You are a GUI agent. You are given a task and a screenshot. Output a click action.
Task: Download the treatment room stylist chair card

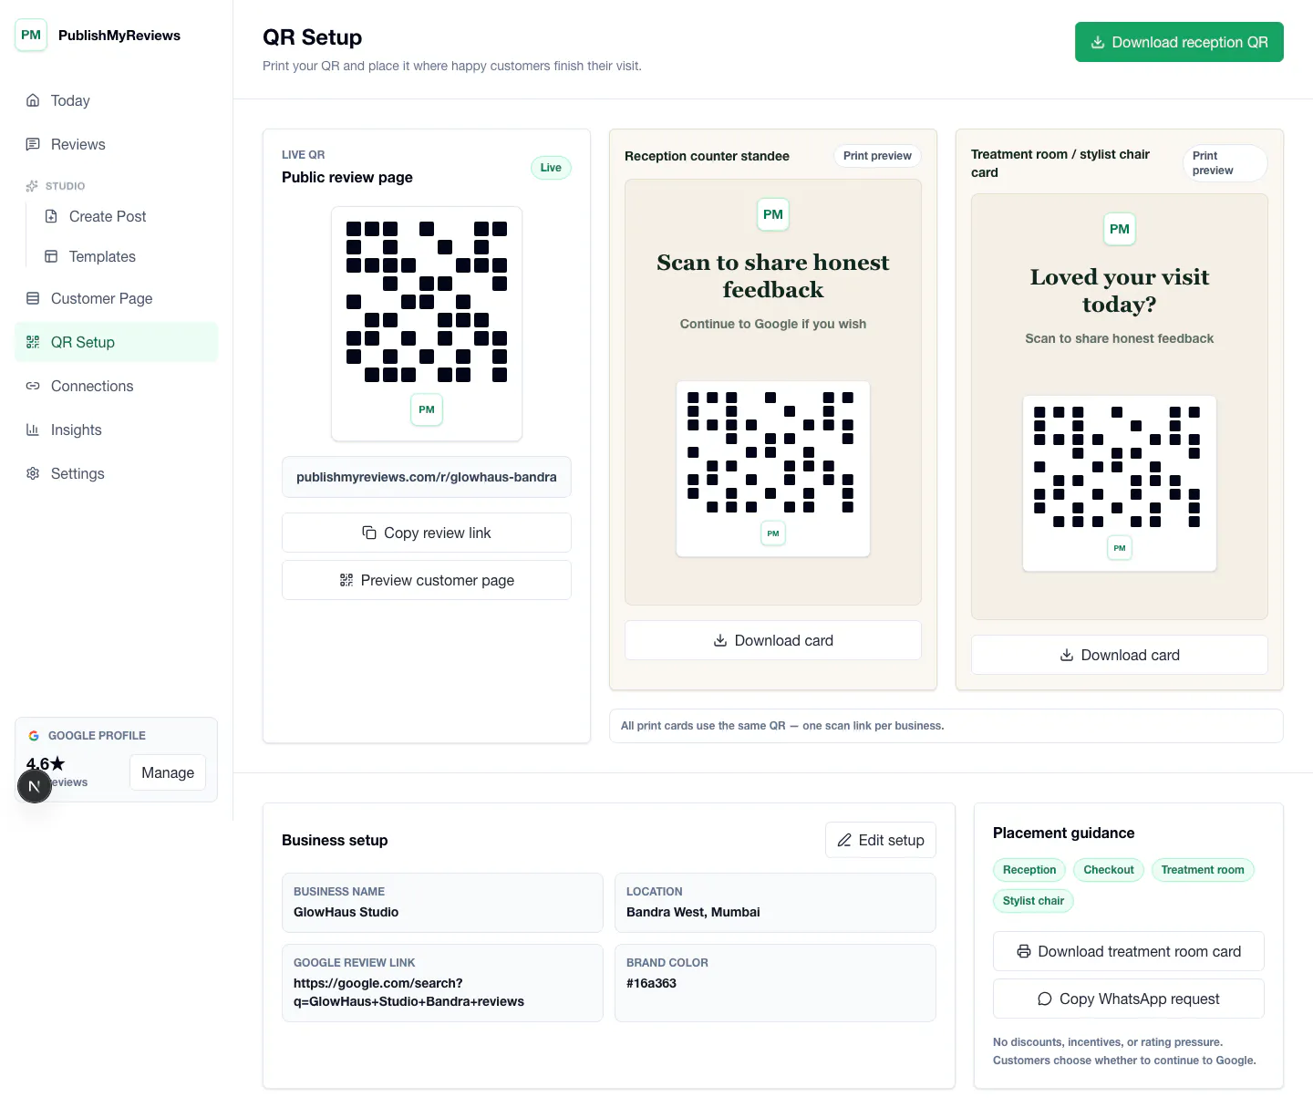(1120, 655)
